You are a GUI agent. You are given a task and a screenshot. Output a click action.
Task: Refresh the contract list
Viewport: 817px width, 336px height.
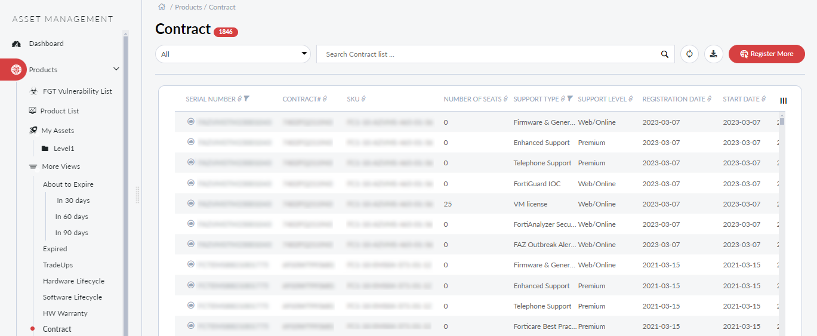(689, 54)
